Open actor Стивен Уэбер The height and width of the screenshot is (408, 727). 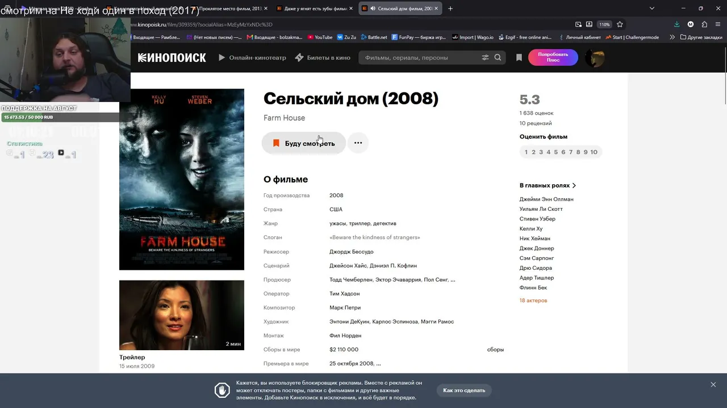tap(537, 219)
